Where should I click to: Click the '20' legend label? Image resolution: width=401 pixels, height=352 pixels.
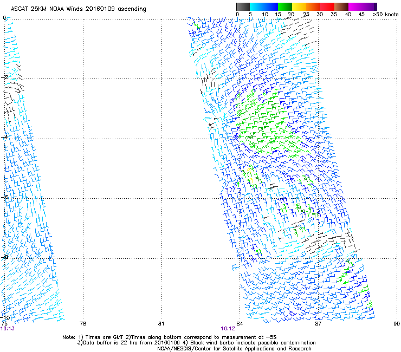[x=292, y=15]
